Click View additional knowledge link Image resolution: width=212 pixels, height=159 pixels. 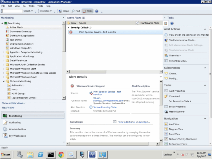pyautogui.click(x=134, y=122)
